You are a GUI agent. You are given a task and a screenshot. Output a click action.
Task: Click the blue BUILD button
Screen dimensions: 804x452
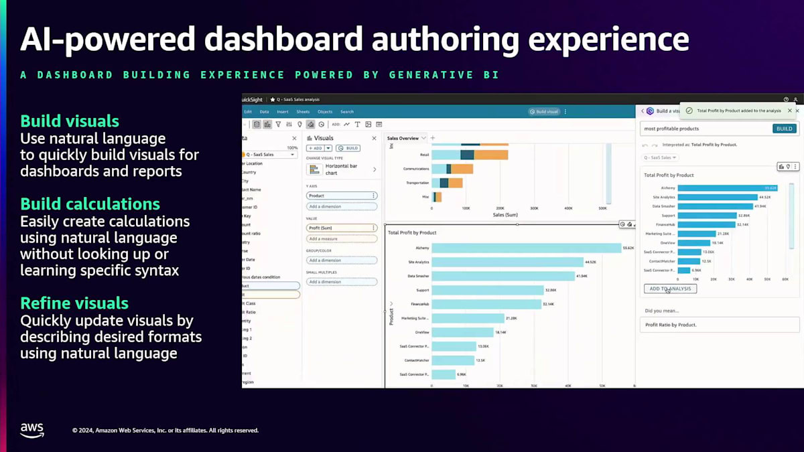785,129
